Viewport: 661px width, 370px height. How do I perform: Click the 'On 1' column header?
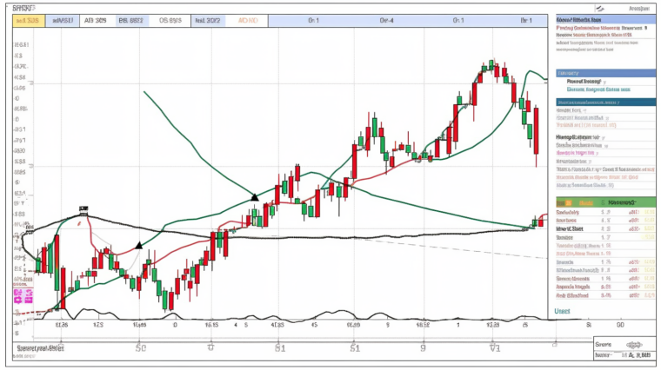pyautogui.click(x=313, y=19)
